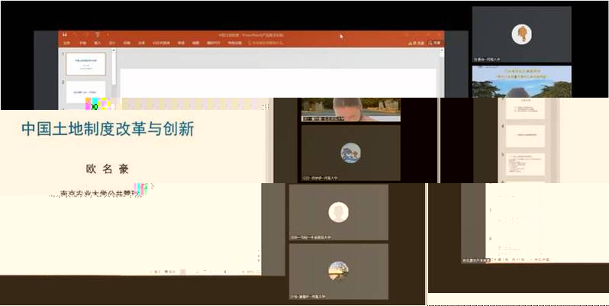
Task: Click the slide title 中国土地制度改革与创新
Action: coord(107,130)
